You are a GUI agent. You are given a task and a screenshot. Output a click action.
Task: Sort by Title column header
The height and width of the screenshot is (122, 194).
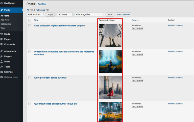(36, 20)
